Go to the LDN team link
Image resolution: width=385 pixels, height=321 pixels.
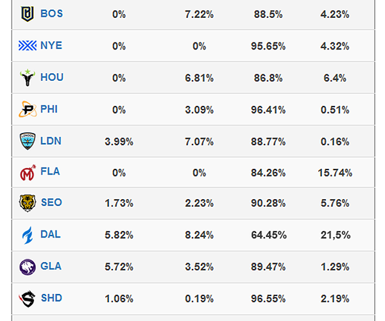[51, 141]
